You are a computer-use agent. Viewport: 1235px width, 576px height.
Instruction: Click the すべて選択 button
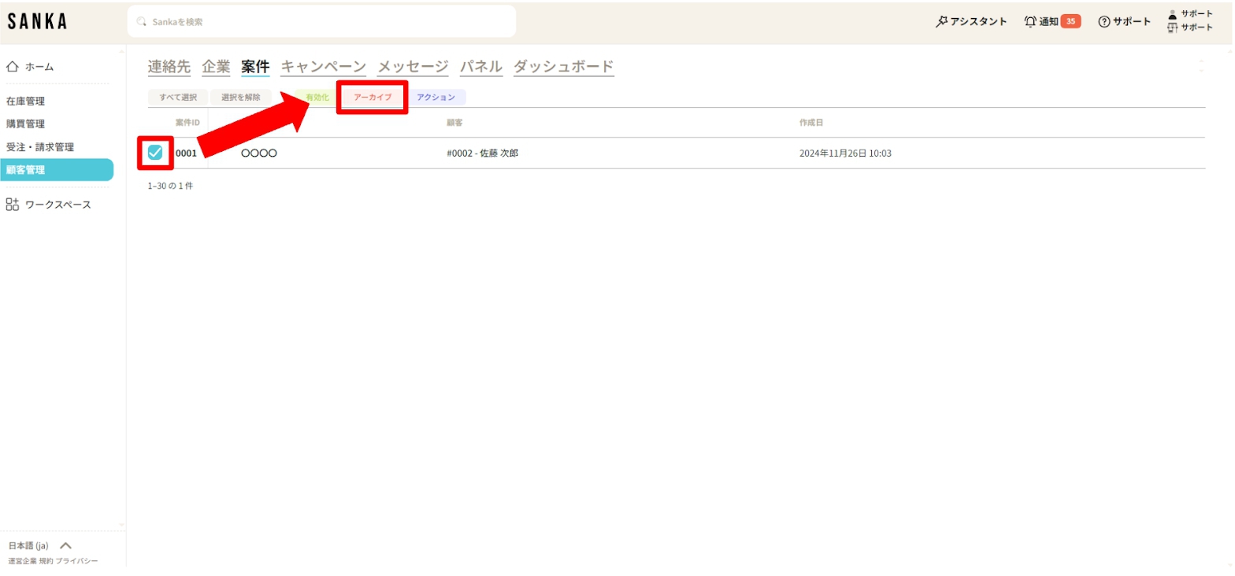(x=178, y=97)
